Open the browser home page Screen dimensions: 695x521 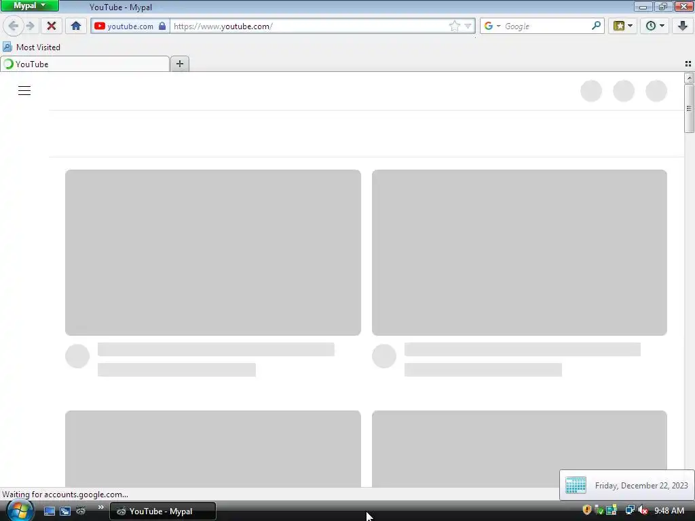coord(76,26)
